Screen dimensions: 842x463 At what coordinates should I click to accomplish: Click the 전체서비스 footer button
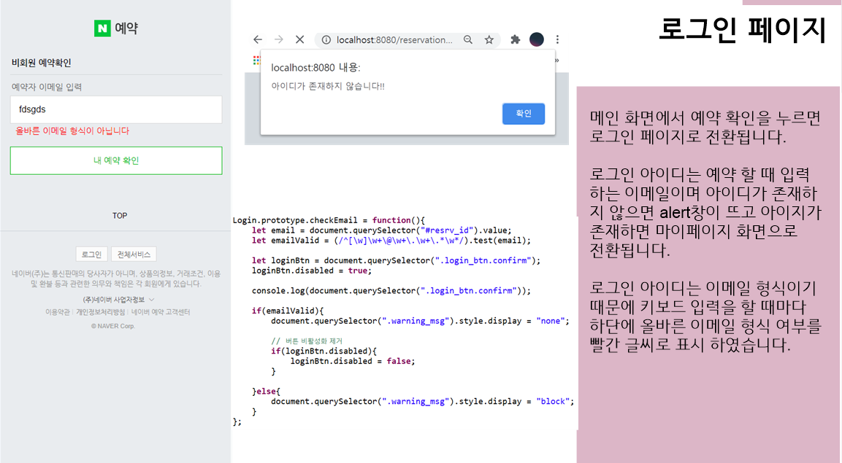point(134,254)
